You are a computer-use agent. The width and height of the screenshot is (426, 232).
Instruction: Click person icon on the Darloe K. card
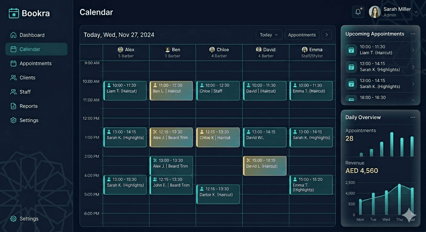[x=202, y=189]
